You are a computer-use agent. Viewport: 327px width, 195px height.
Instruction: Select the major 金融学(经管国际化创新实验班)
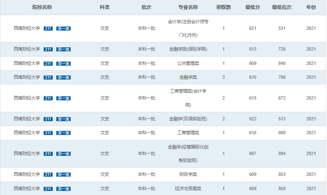(x=188, y=153)
